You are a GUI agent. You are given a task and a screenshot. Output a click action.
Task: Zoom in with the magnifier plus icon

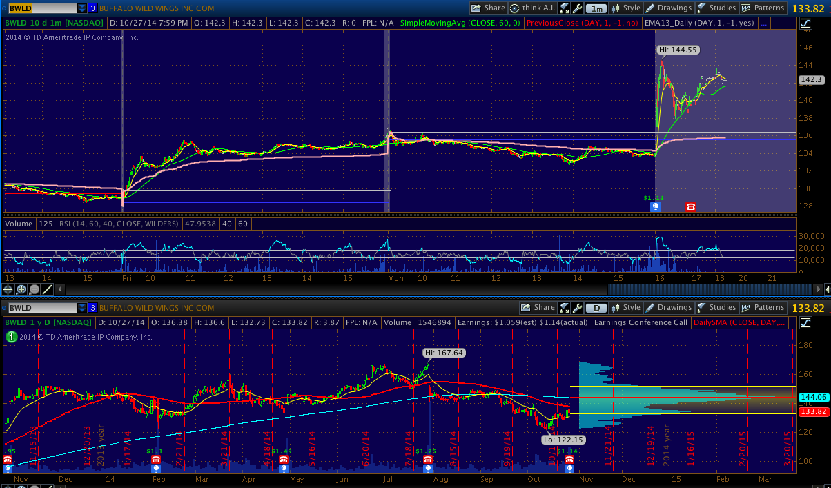tap(21, 289)
